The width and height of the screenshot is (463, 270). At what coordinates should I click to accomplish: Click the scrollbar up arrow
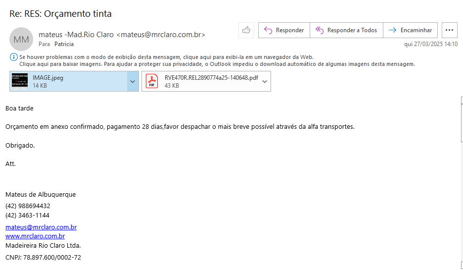tap(461, 100)
